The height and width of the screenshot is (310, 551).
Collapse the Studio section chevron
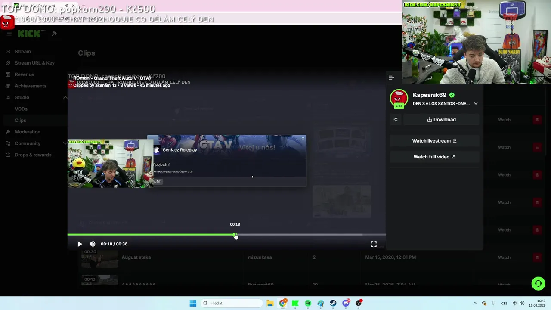click(65, 97)
